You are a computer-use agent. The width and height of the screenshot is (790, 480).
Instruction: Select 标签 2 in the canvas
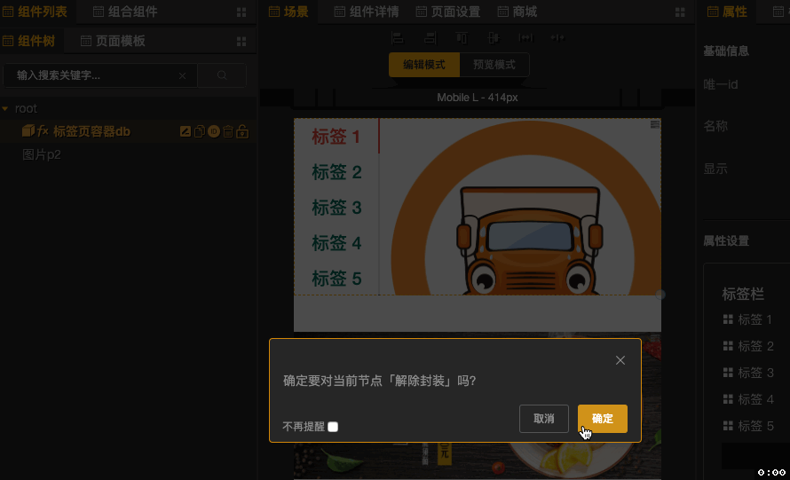336,172
